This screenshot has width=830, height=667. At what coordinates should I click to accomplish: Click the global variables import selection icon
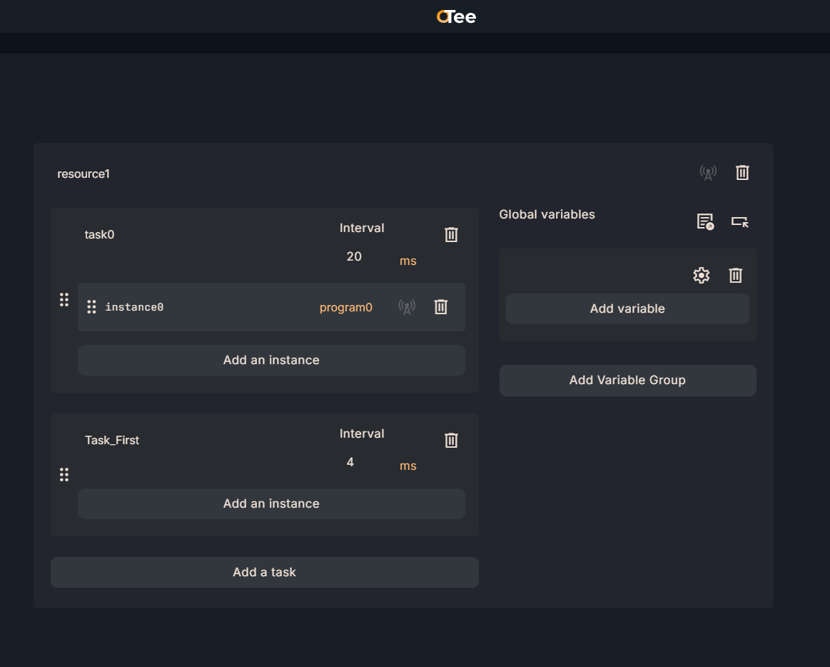click(740, 221)
